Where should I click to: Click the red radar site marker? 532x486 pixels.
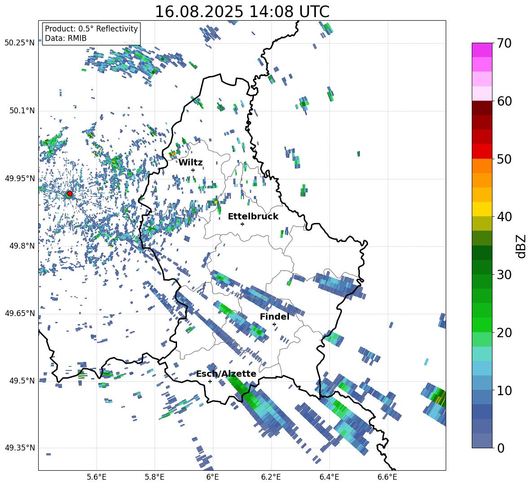[70, 194]
